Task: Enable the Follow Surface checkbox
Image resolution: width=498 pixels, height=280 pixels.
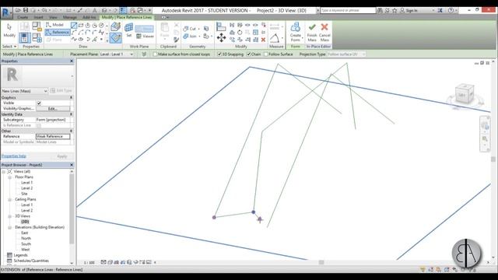Action: point(266,54)
